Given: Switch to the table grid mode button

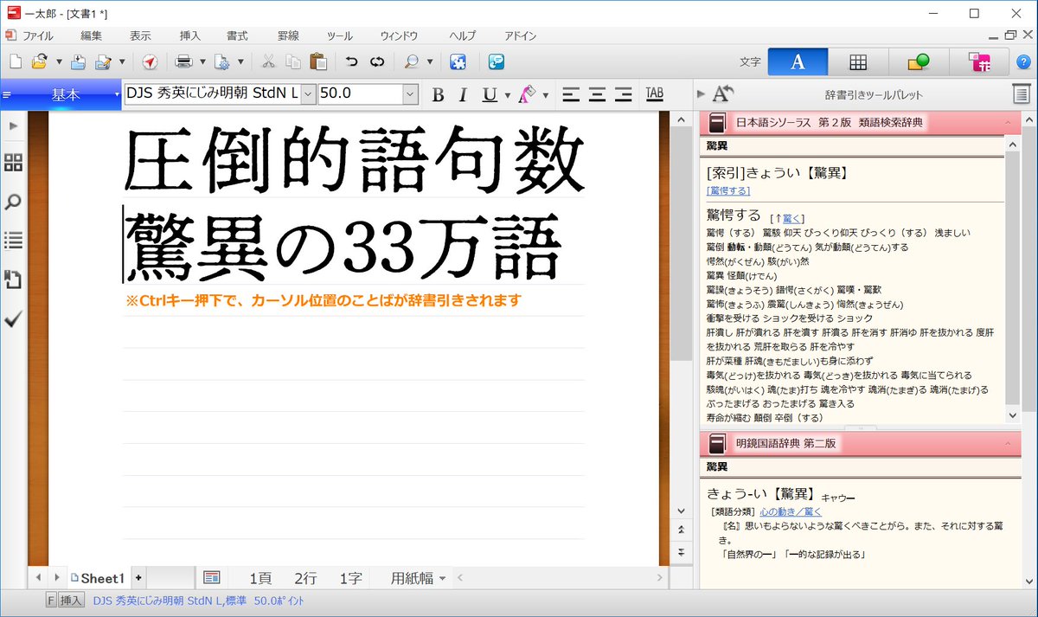Looking at the screenshot, I should [858, 61].
